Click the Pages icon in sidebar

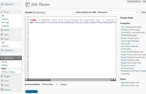[x=2, y=39]
